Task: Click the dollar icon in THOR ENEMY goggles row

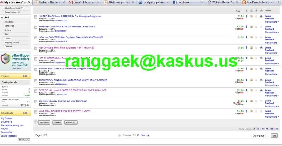Action: click(247, 80)
